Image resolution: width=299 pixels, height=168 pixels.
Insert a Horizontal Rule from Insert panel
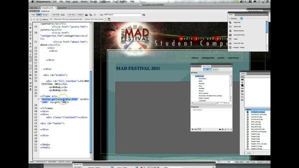pos(239,35)
